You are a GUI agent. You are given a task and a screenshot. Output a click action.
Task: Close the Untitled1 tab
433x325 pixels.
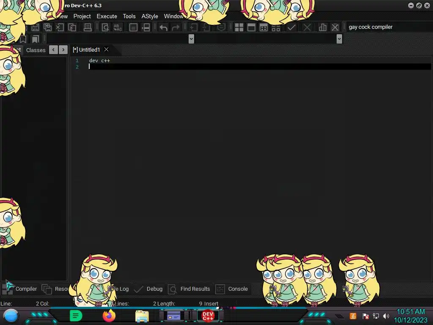pyautogui.click(x=106, y=50)
